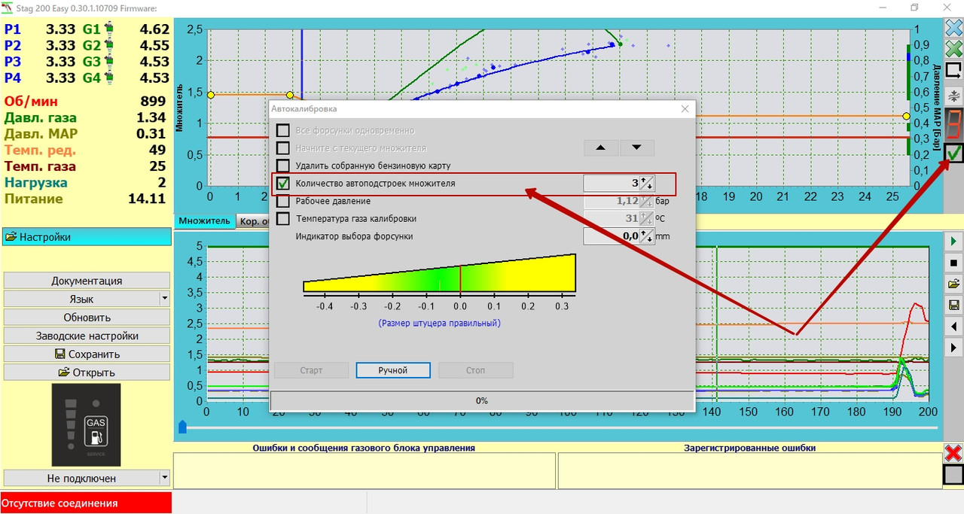
Task: Click the blue oscilloscope timeline slider handle
Action: click(182, 427)
